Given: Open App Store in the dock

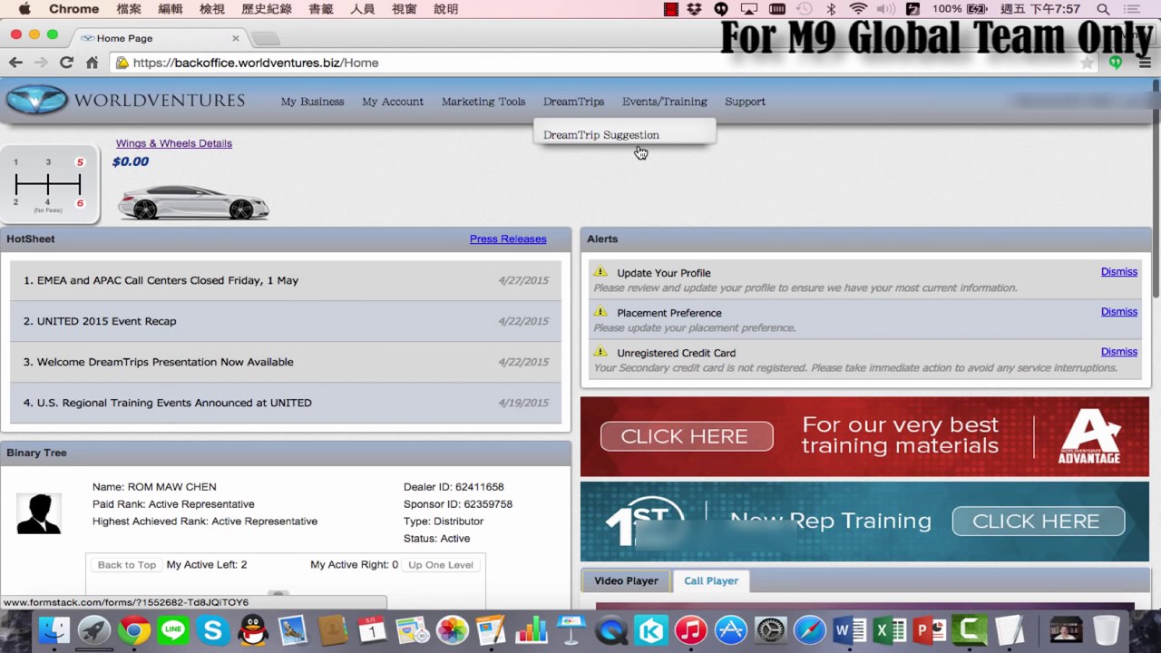Looking at the screenshot, I should click(x=730, y=630).
